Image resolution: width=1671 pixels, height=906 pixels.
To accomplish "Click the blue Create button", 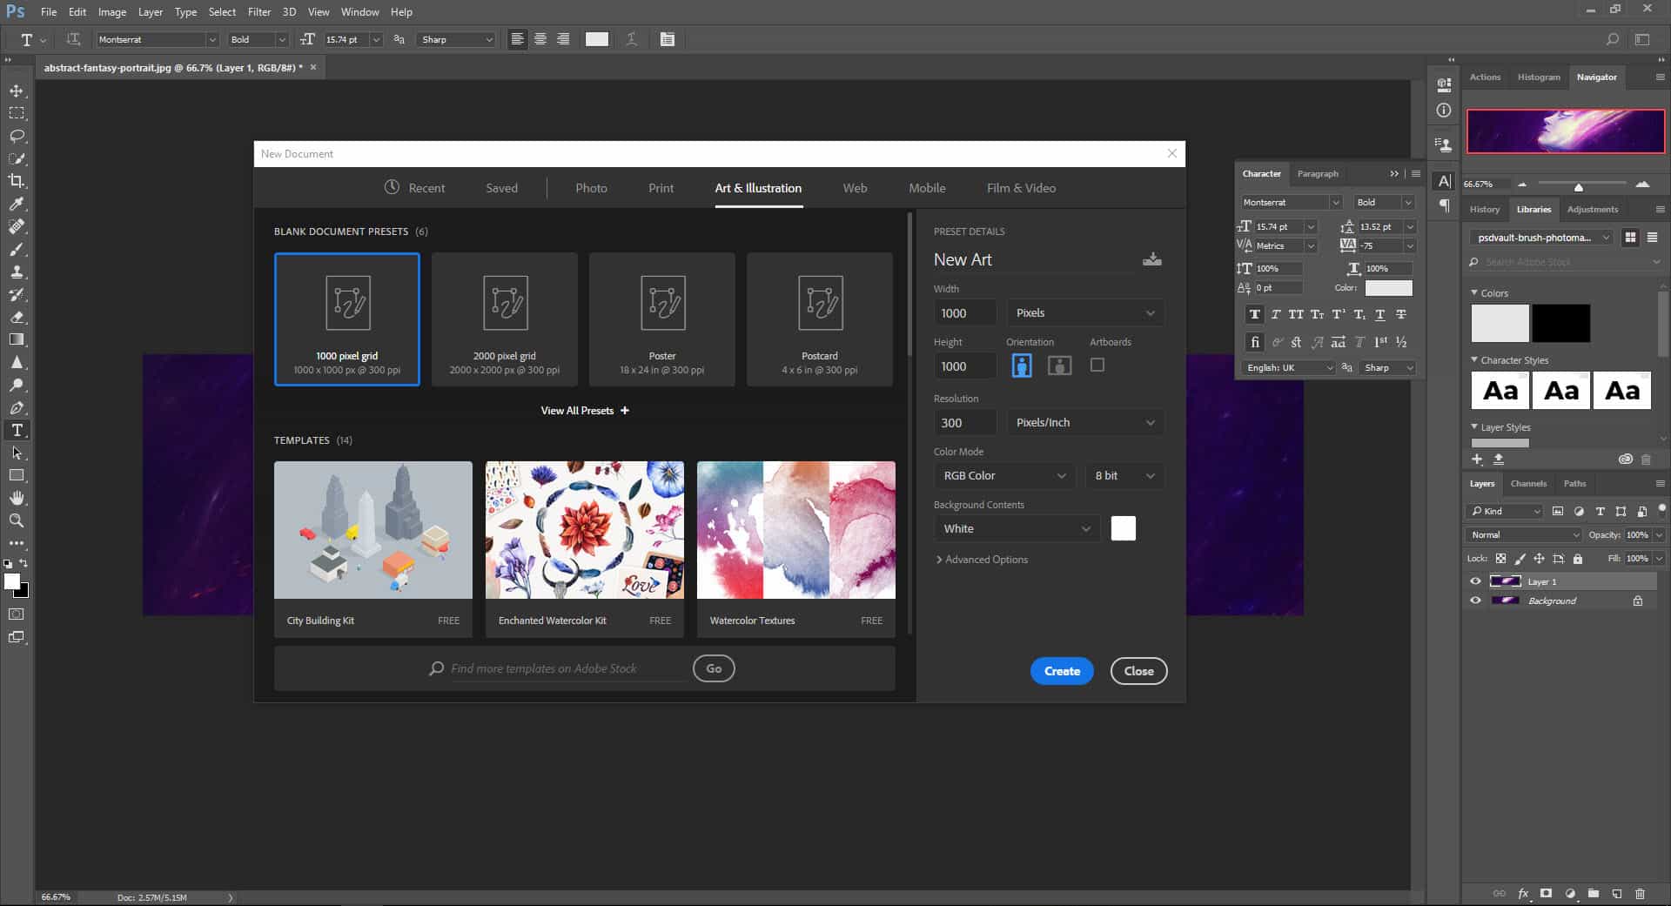I will tap(1062, 671).
